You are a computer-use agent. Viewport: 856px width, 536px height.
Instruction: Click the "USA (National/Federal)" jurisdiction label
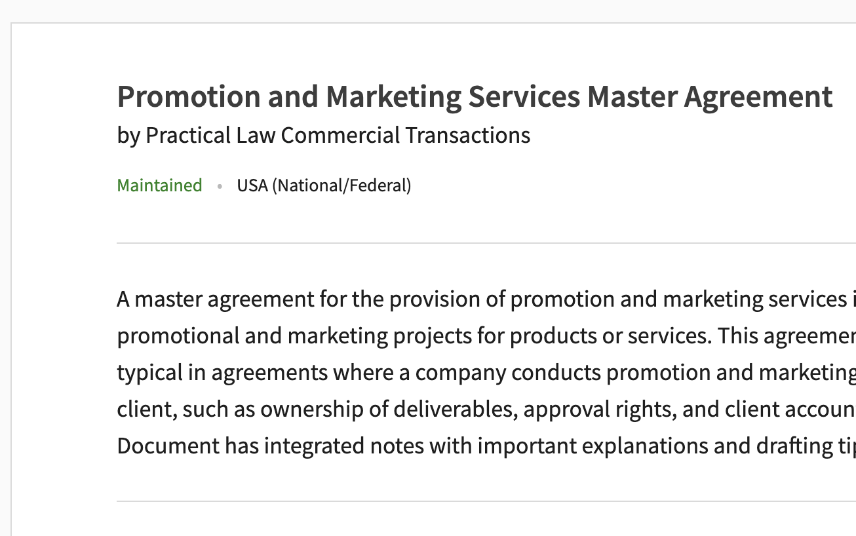[x=324, y=185]
